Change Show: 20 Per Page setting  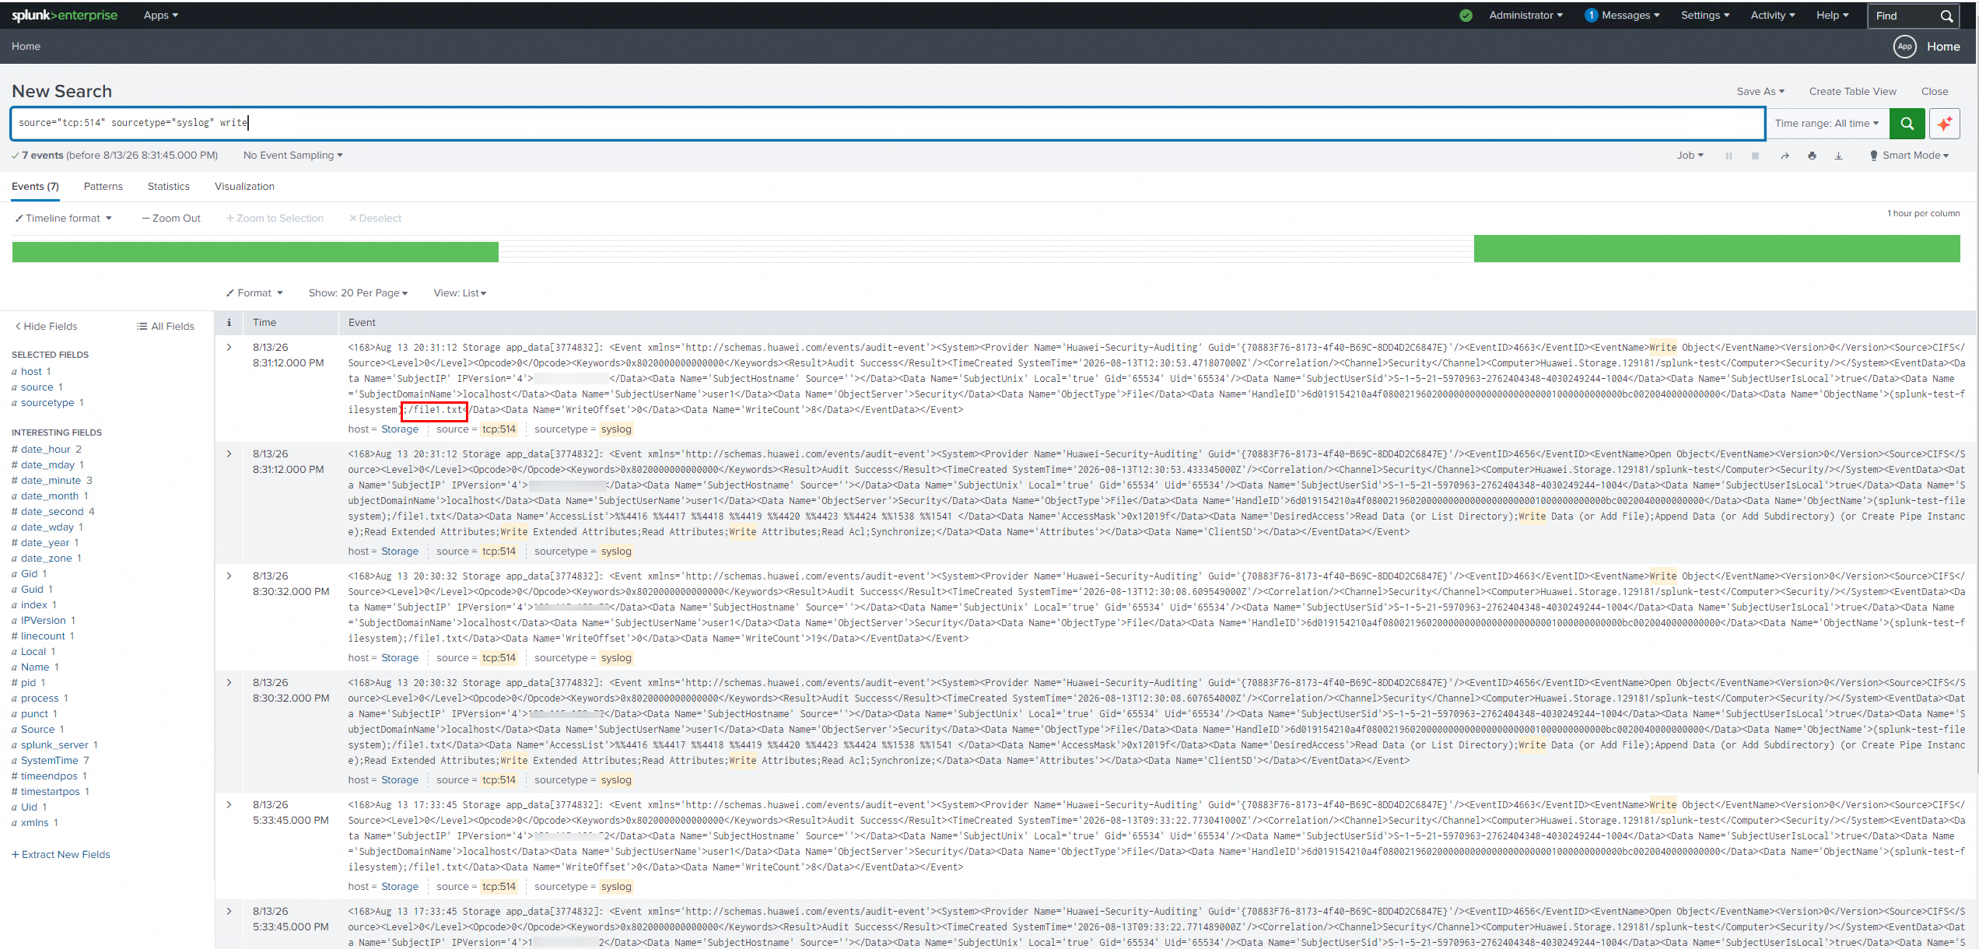(358, 293)
